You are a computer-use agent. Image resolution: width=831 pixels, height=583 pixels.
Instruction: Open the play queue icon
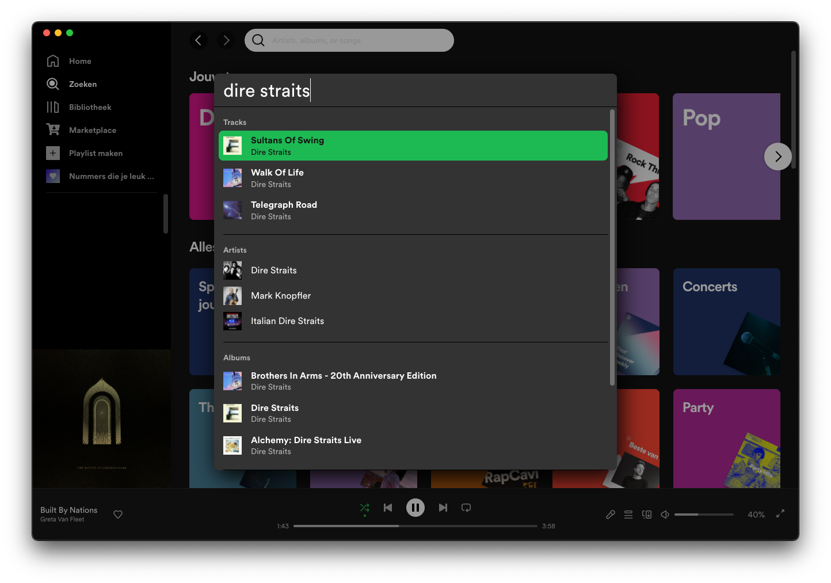(628, 515)
